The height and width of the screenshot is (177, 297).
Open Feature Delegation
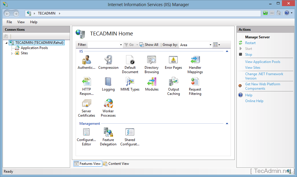(108, 137)
